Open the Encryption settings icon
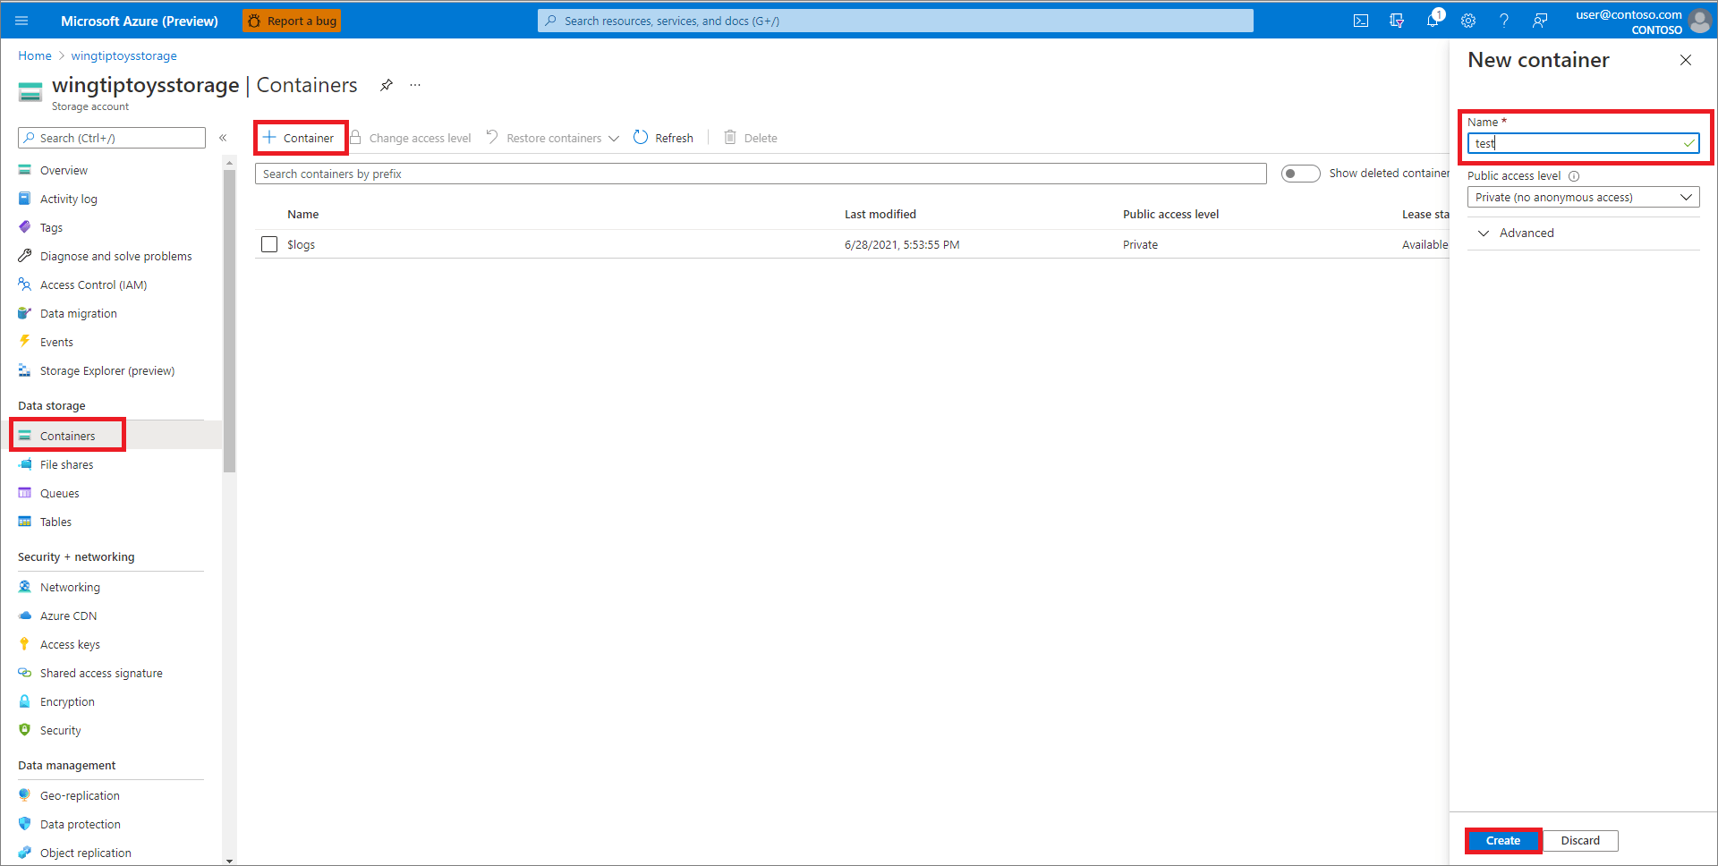This screenshot has width=1718, height=866. (24, 701)
